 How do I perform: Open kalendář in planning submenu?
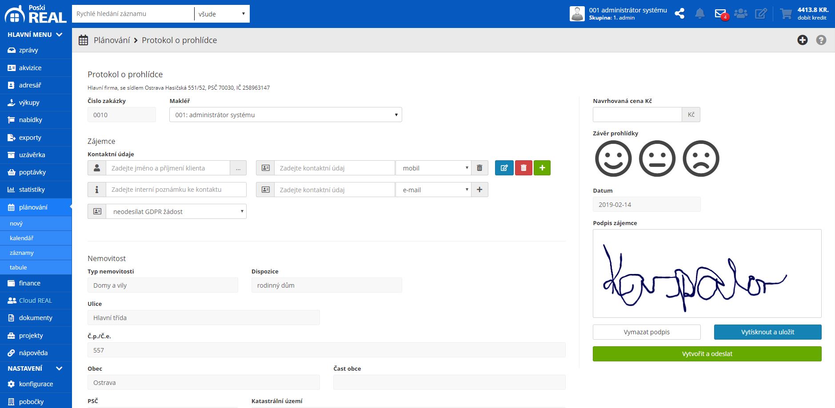pyautogui.click(x=22, y=238)
